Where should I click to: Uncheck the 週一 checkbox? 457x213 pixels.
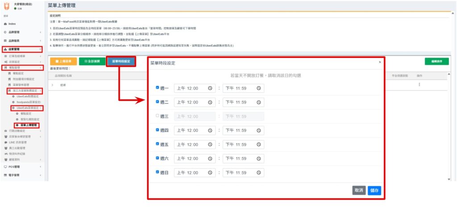coord(158,88)
